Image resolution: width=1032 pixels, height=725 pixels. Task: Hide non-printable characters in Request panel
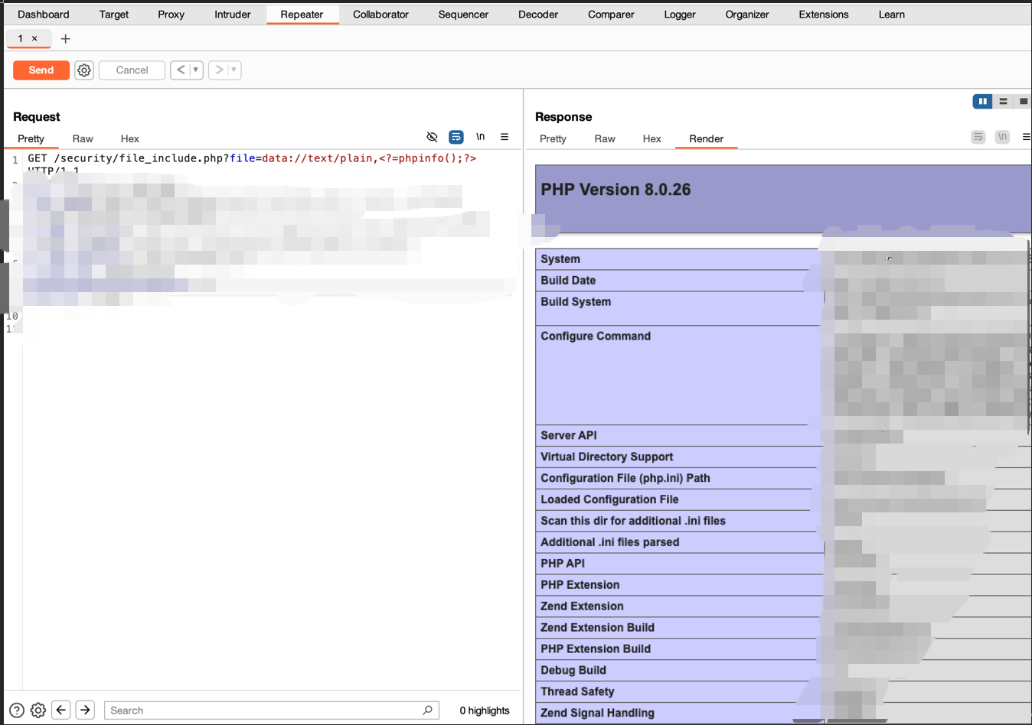click(x=432, y=137)
